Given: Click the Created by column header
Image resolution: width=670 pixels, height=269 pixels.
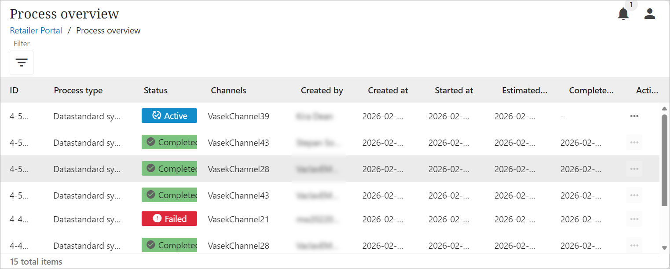Looking at the screenshot, I should coord(322,91).
